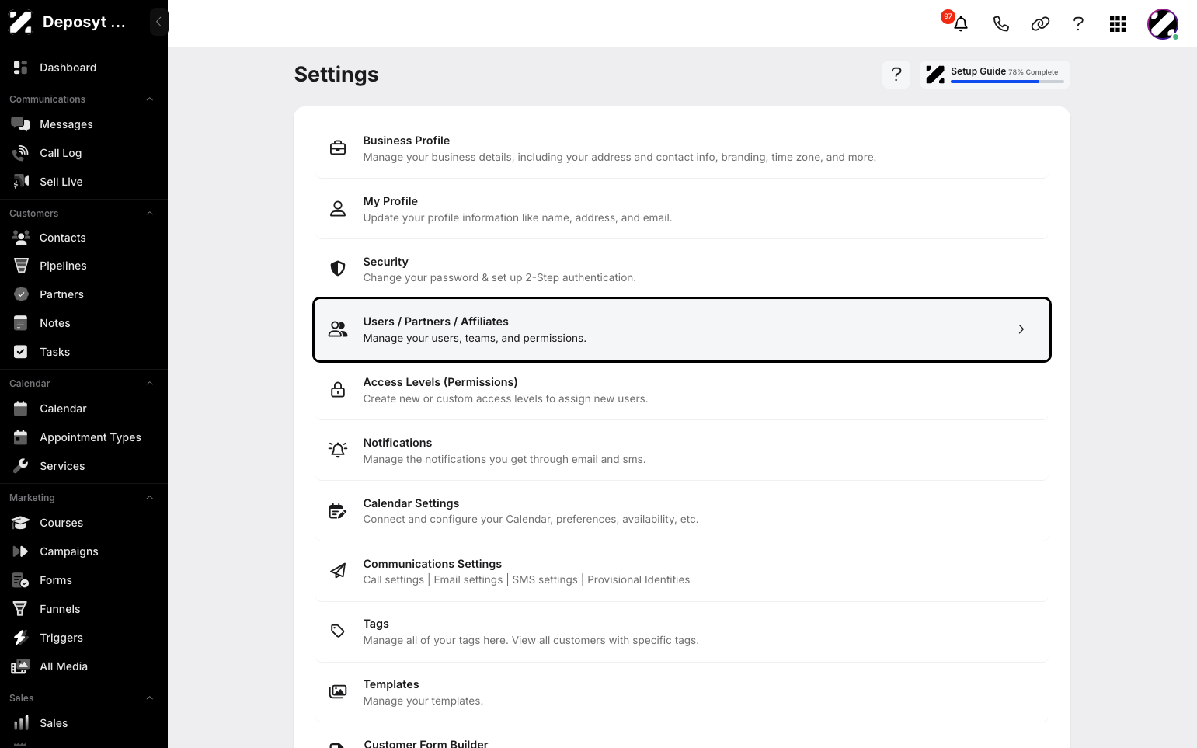Open the apps grid launcher

click(x=1118, y=24)
